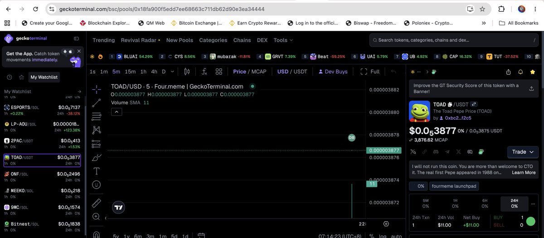
Task: Open the Categories menu item
Action: pyautogui.click(x=213, y=40)
